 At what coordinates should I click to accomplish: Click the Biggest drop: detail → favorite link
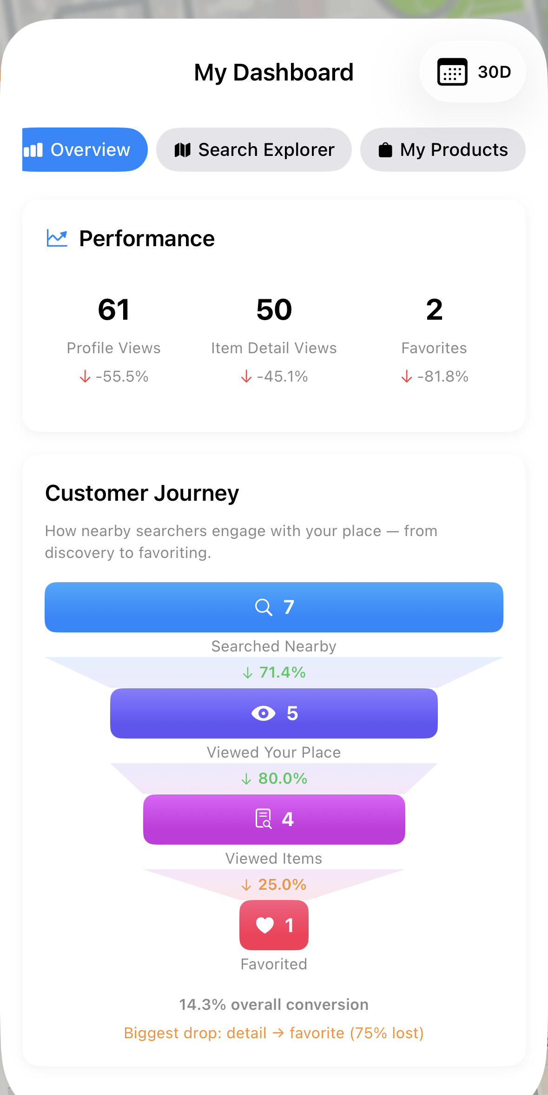(273, 1033)
